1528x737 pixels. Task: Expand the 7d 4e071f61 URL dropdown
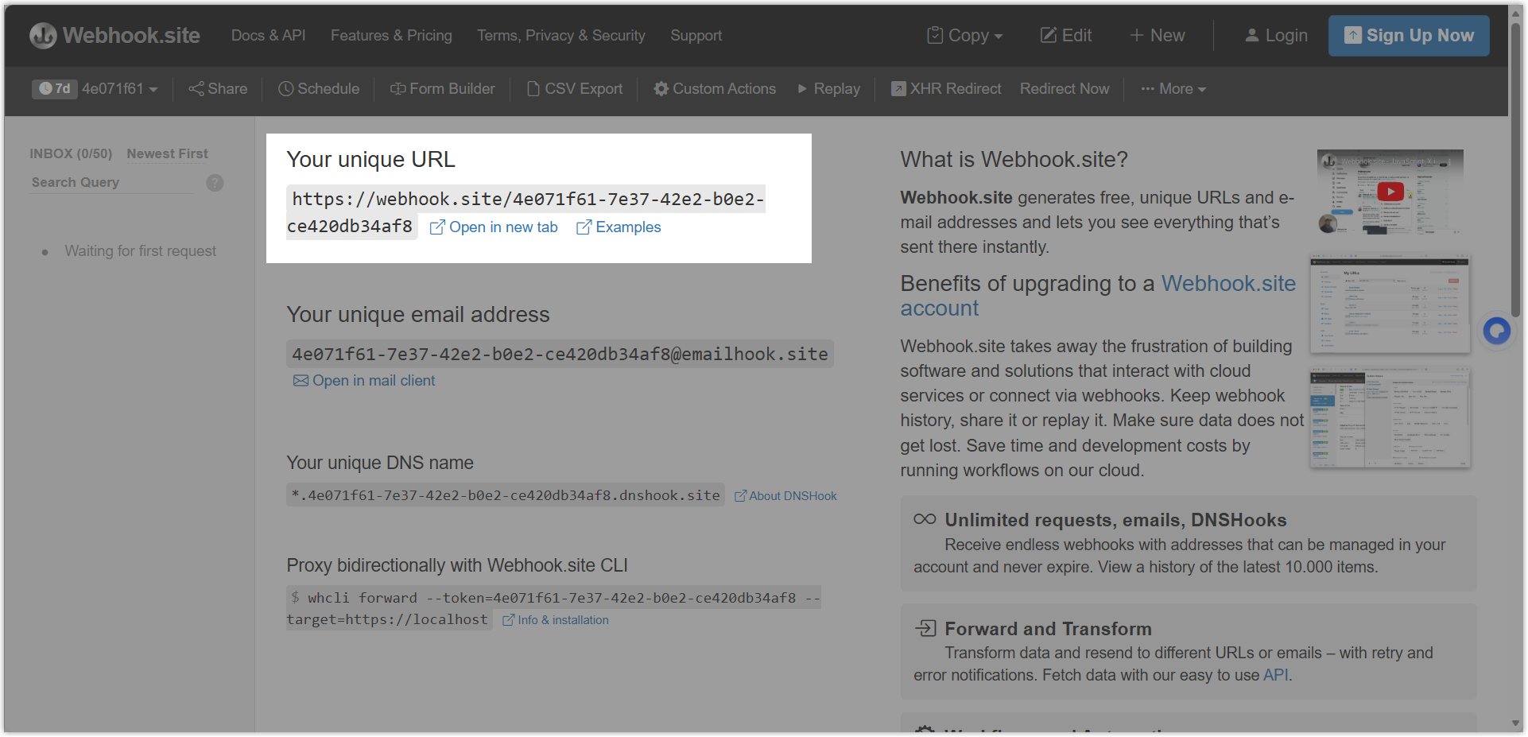[x=95, y=89]
